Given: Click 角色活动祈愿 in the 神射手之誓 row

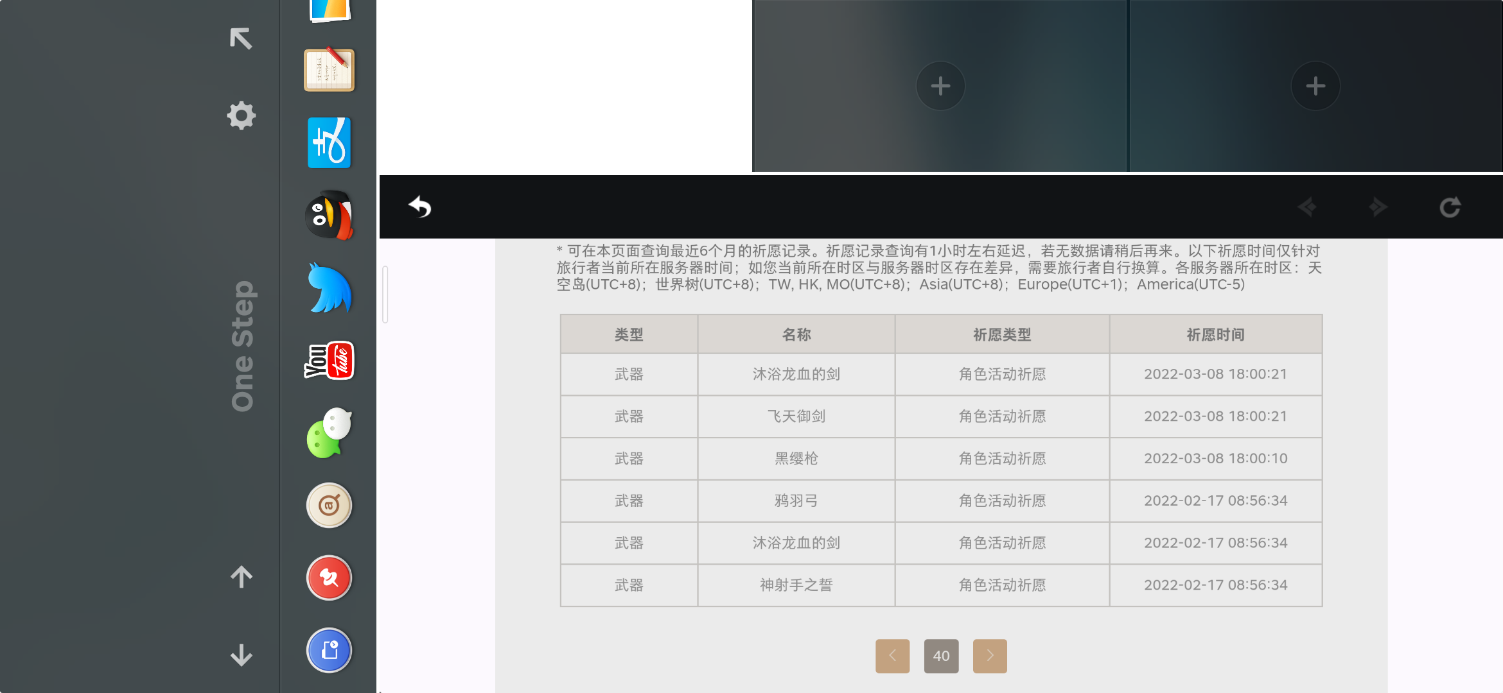Looking at the screenshot, I should click(1002, 585).
